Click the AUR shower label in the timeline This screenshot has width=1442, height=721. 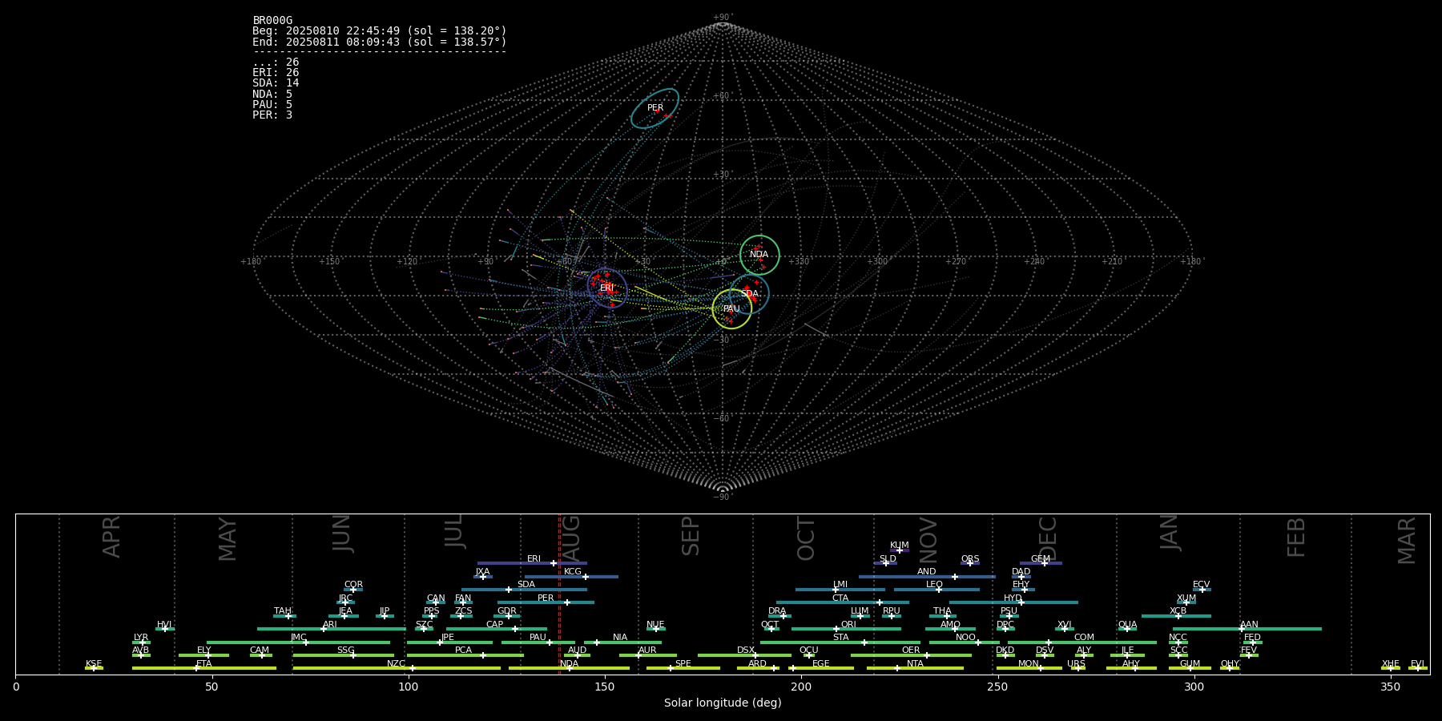(647, 651)
